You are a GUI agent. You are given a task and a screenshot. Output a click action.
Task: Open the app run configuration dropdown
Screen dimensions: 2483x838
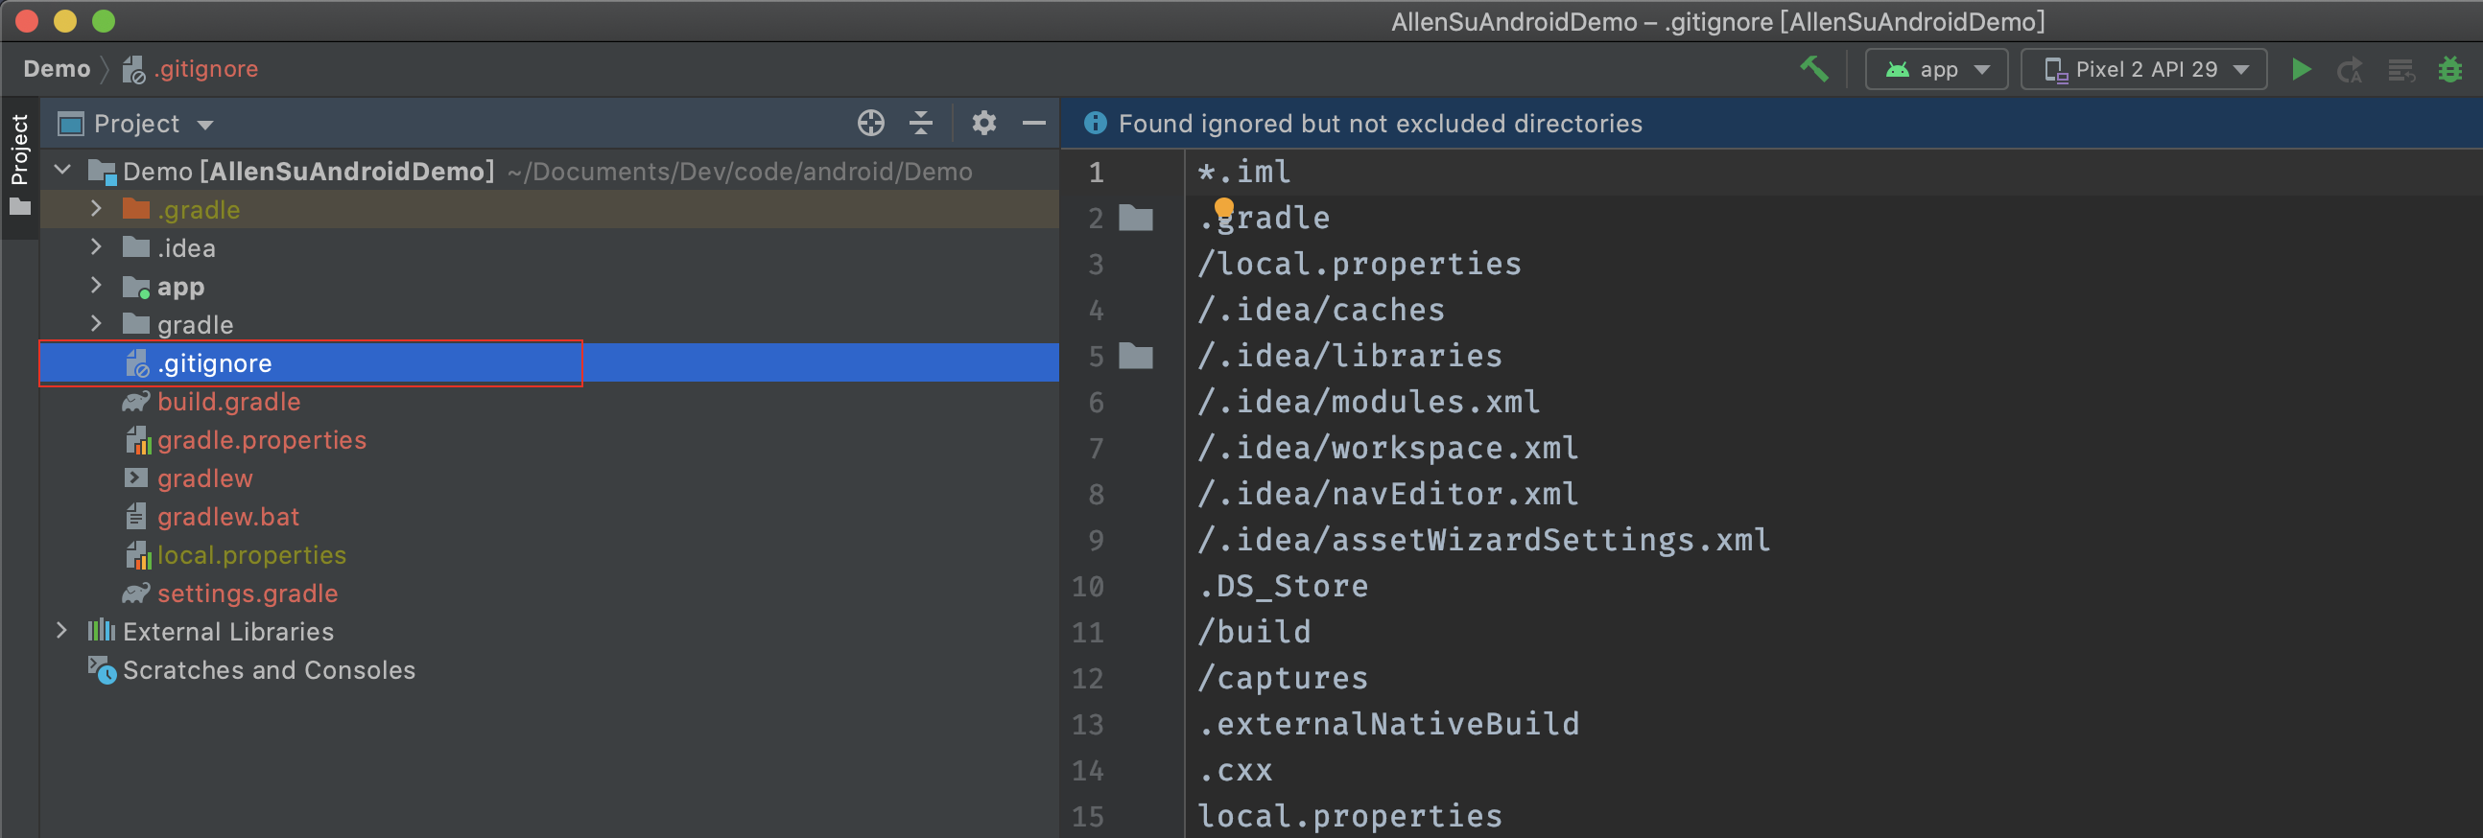click(1935, 69)
